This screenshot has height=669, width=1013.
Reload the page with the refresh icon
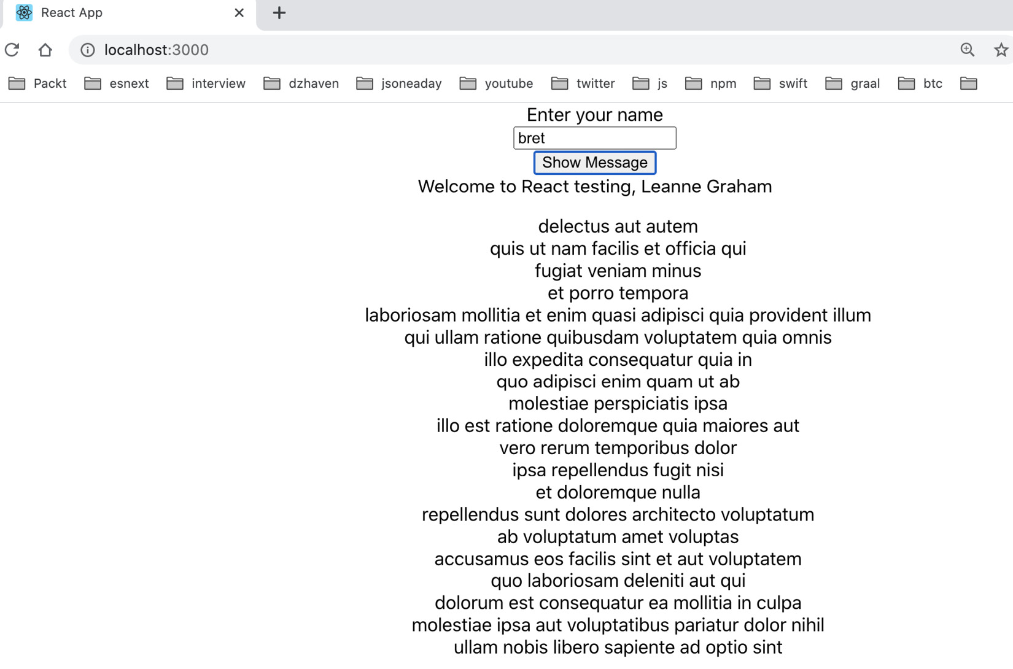click(12, 50)
